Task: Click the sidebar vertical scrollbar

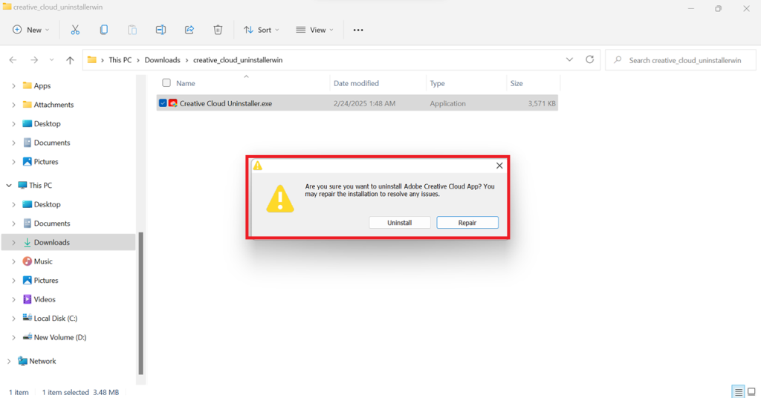Action: click(140, 303)
